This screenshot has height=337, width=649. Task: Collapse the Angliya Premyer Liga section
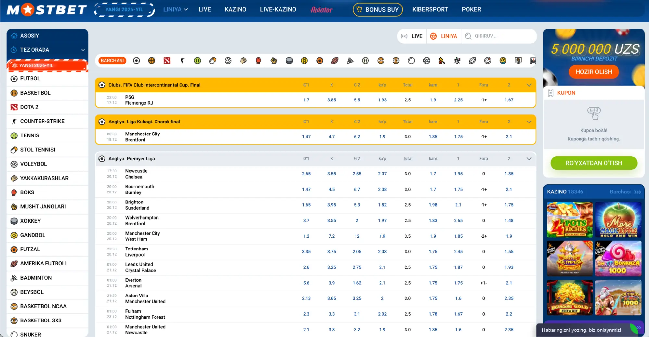click(529, 159)
